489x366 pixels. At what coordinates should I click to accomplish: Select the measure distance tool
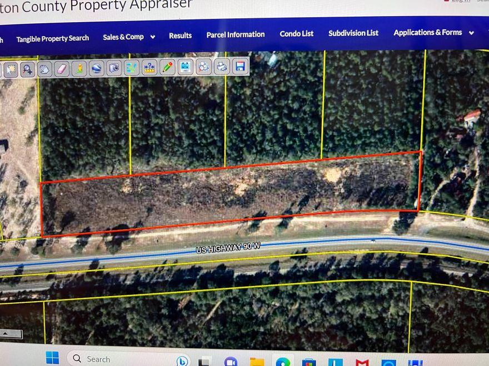[x=149, y=68]
